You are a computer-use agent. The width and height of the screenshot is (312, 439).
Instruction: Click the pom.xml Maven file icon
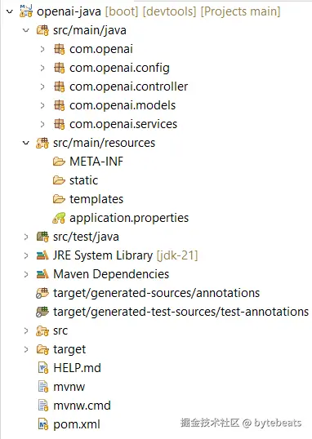(43, 424)
